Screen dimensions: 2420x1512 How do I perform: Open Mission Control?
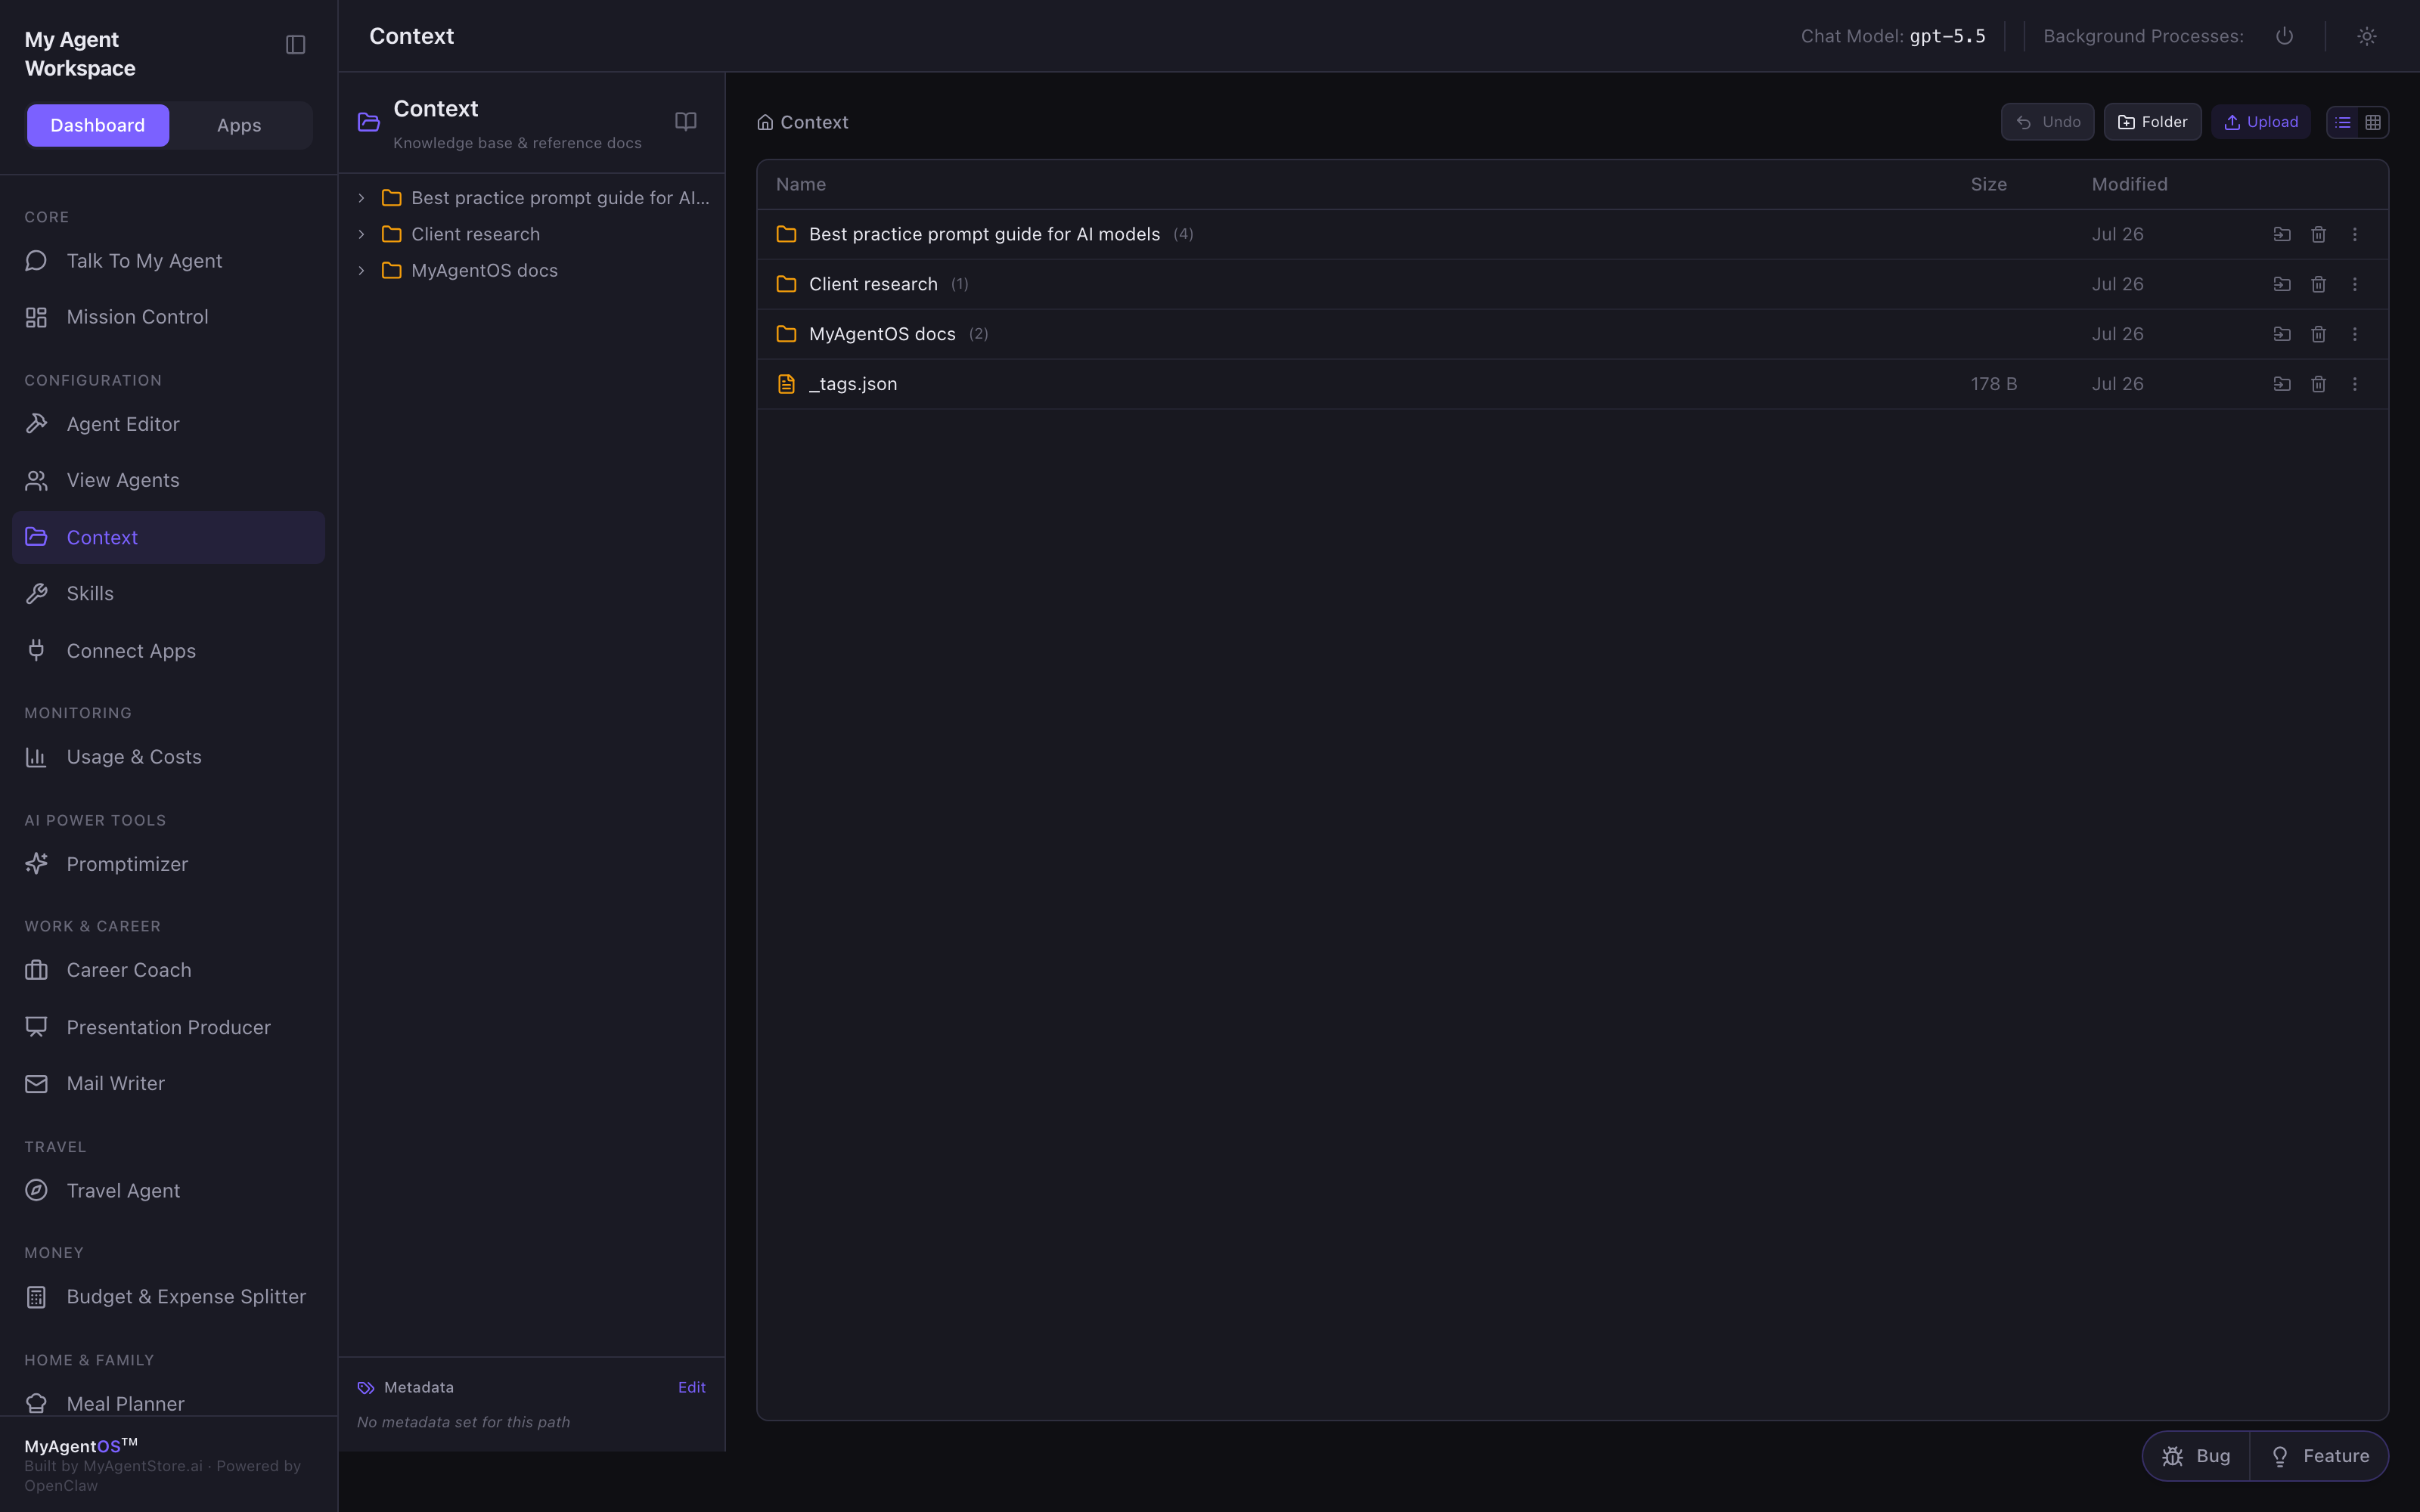coord(168,317)
